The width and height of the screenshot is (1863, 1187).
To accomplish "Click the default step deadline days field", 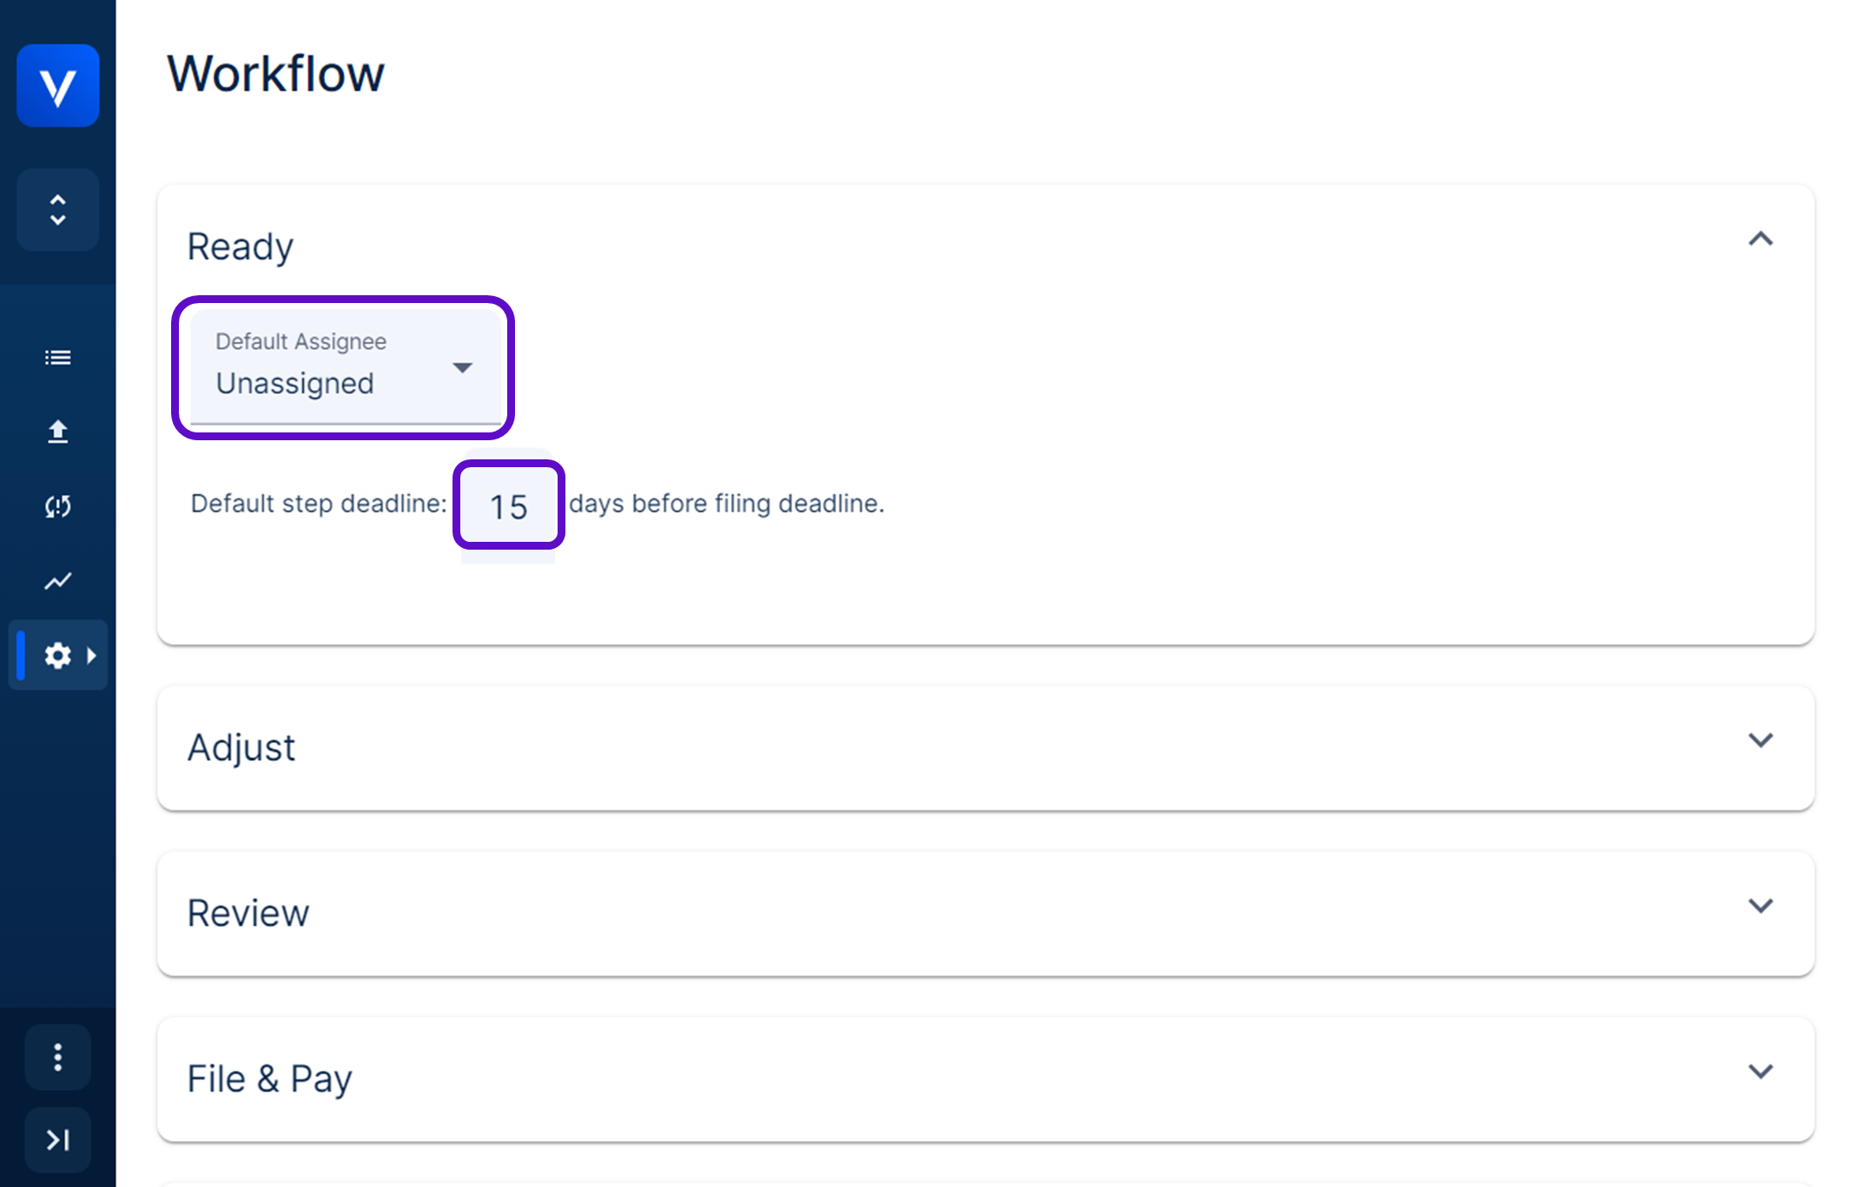I will coord(508,506).
